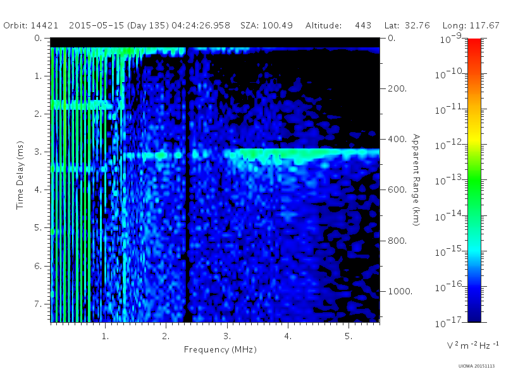
Task: Click the black vertical gap near 2.3 MHz
Action: (x=187, y=184)
